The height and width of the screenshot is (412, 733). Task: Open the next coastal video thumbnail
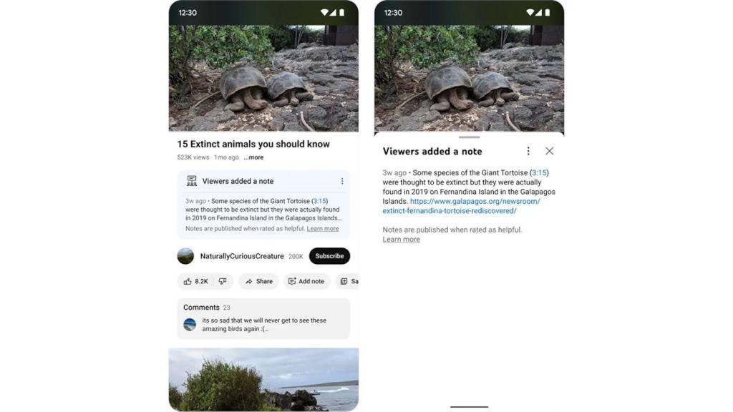[x=263, y=379]
